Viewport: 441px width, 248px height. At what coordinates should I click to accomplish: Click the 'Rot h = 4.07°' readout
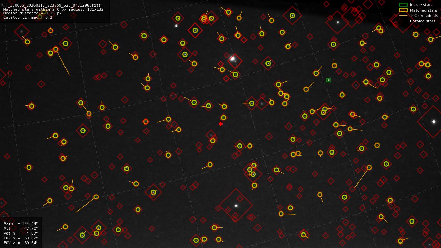tap(21, 233)
